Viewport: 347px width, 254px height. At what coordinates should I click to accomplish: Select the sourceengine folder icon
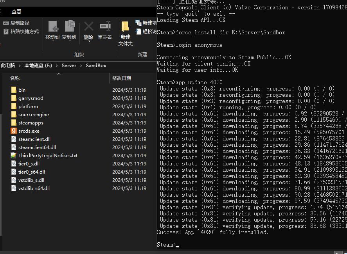(14, 114)
